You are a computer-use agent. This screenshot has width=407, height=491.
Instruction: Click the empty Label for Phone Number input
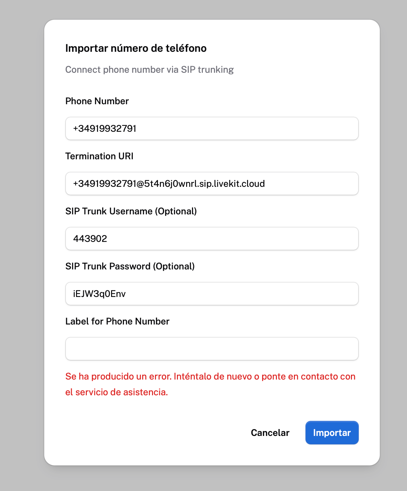pos(212,349)
